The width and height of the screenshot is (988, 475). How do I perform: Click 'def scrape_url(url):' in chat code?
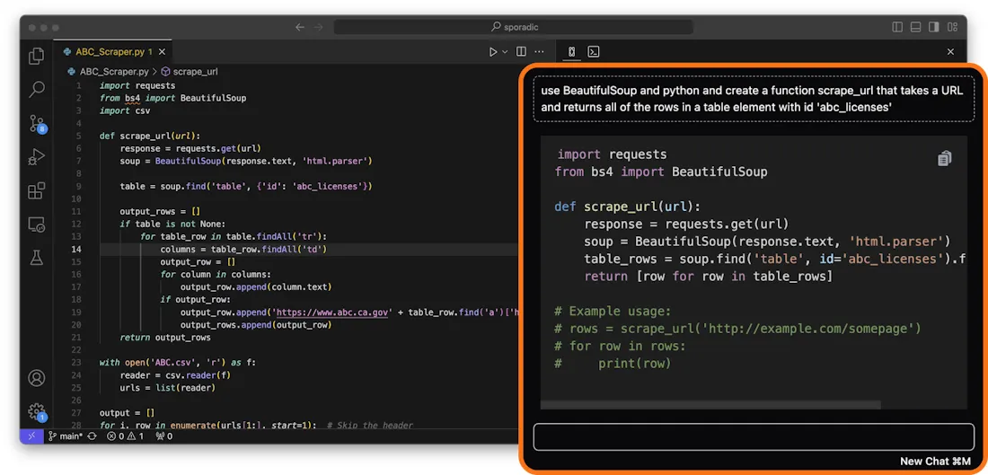point(628,207)
